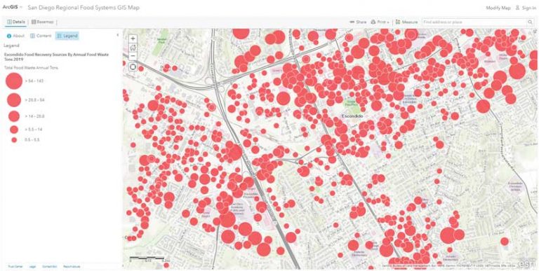This screenshot has width=539, height=271.
Task: Focus the Find address or place field
Action: (x=474, y=22)
